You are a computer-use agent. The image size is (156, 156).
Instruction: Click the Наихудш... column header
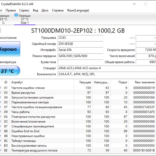click(101, 82)
